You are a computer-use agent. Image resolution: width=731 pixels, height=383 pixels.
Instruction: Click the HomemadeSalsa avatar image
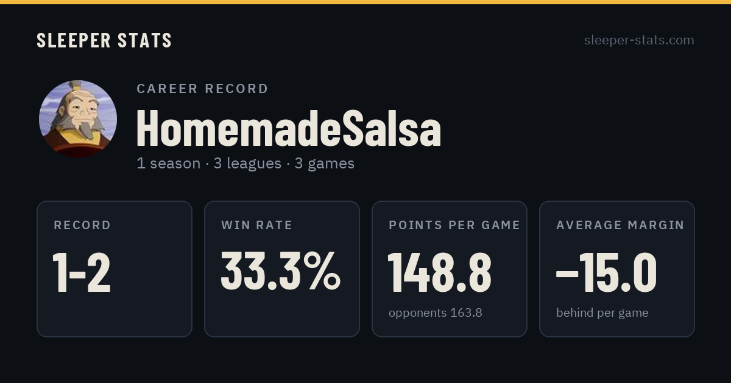78,119
